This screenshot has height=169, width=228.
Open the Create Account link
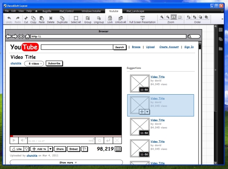(x=169, y=47)
